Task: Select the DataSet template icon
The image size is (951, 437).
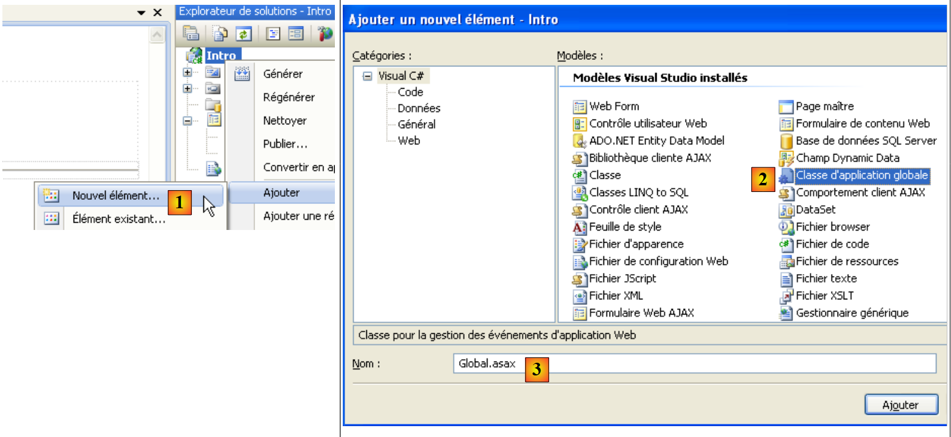Action: 786,210
